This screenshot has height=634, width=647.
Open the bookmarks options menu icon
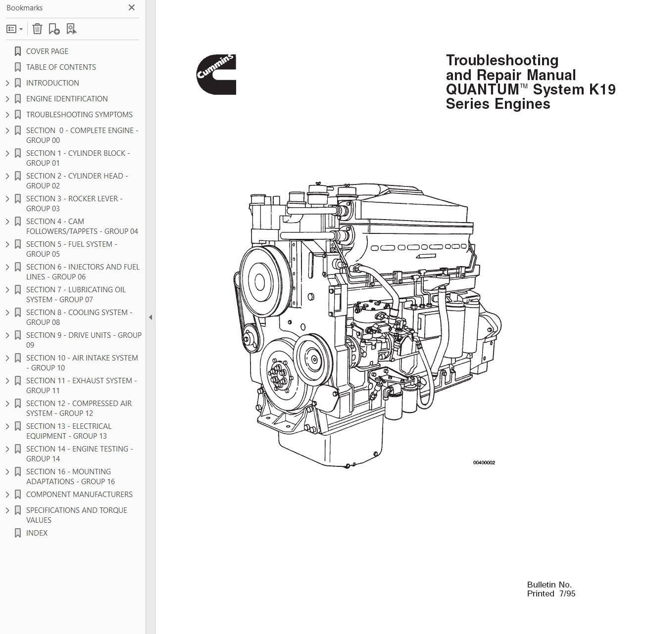14,29
